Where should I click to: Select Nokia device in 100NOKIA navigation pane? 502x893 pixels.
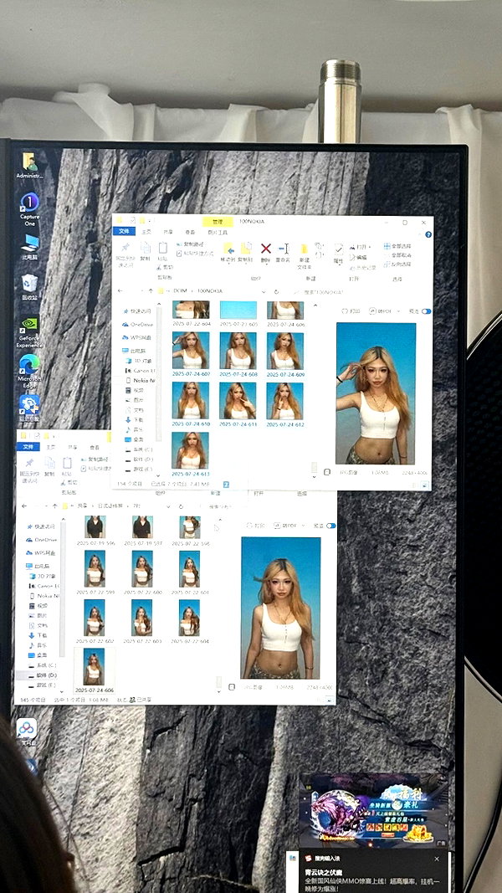coord(141,379)
